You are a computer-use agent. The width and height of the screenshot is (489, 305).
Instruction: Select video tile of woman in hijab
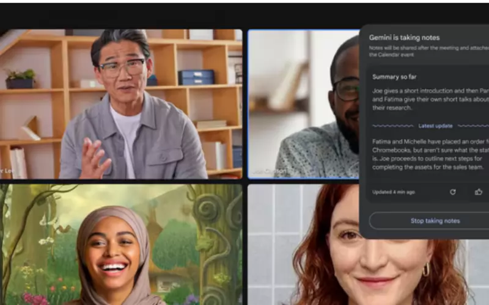(121, 245)
